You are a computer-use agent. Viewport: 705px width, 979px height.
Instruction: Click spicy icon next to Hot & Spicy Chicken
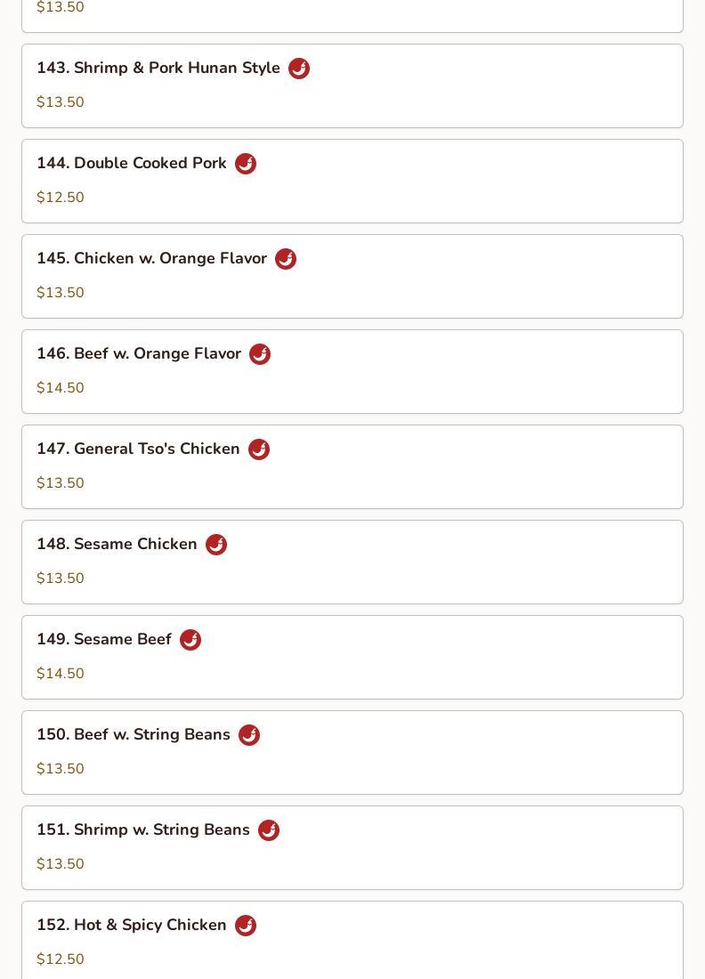(x=246, y=926)
